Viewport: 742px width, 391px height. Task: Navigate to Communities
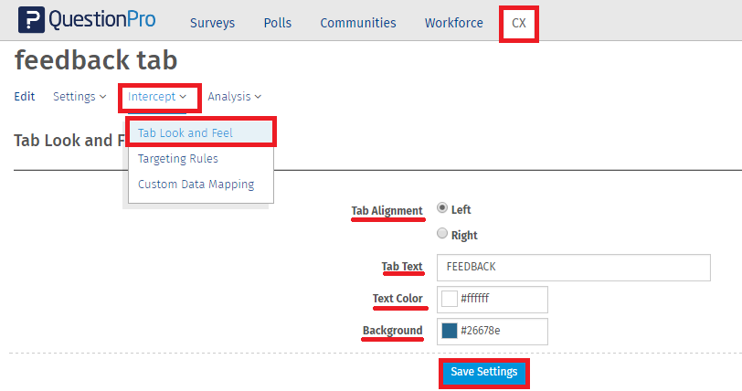(358, 23)
